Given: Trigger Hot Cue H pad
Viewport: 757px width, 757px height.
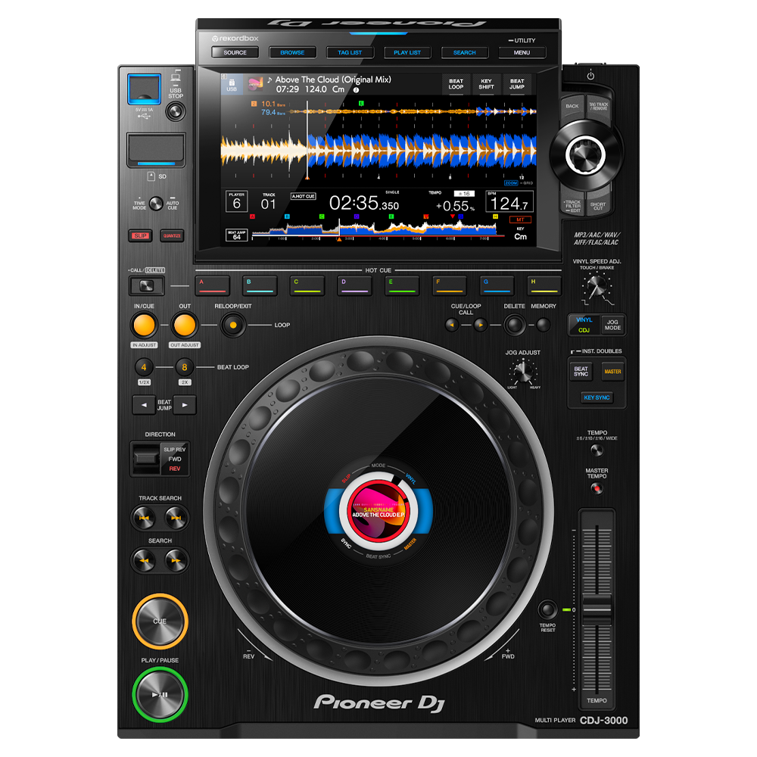Looking at the screenshot, I should (x=544, y=285).
